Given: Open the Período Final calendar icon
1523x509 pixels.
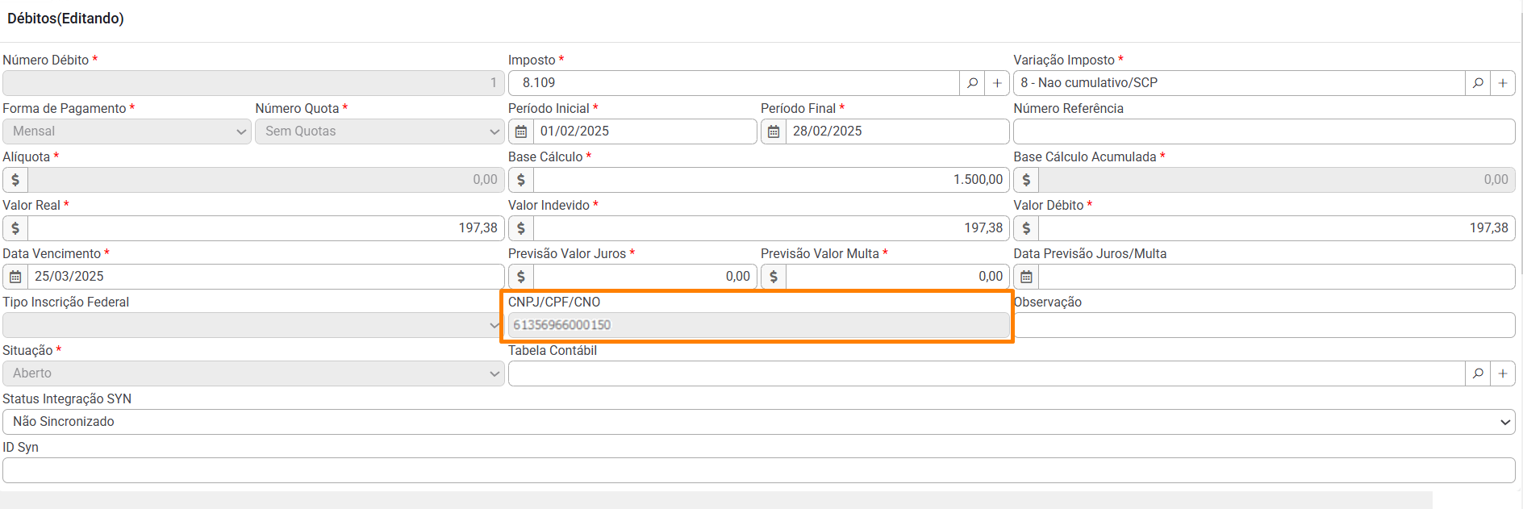Looking at the screenshot, I should [x=774, y=131].
